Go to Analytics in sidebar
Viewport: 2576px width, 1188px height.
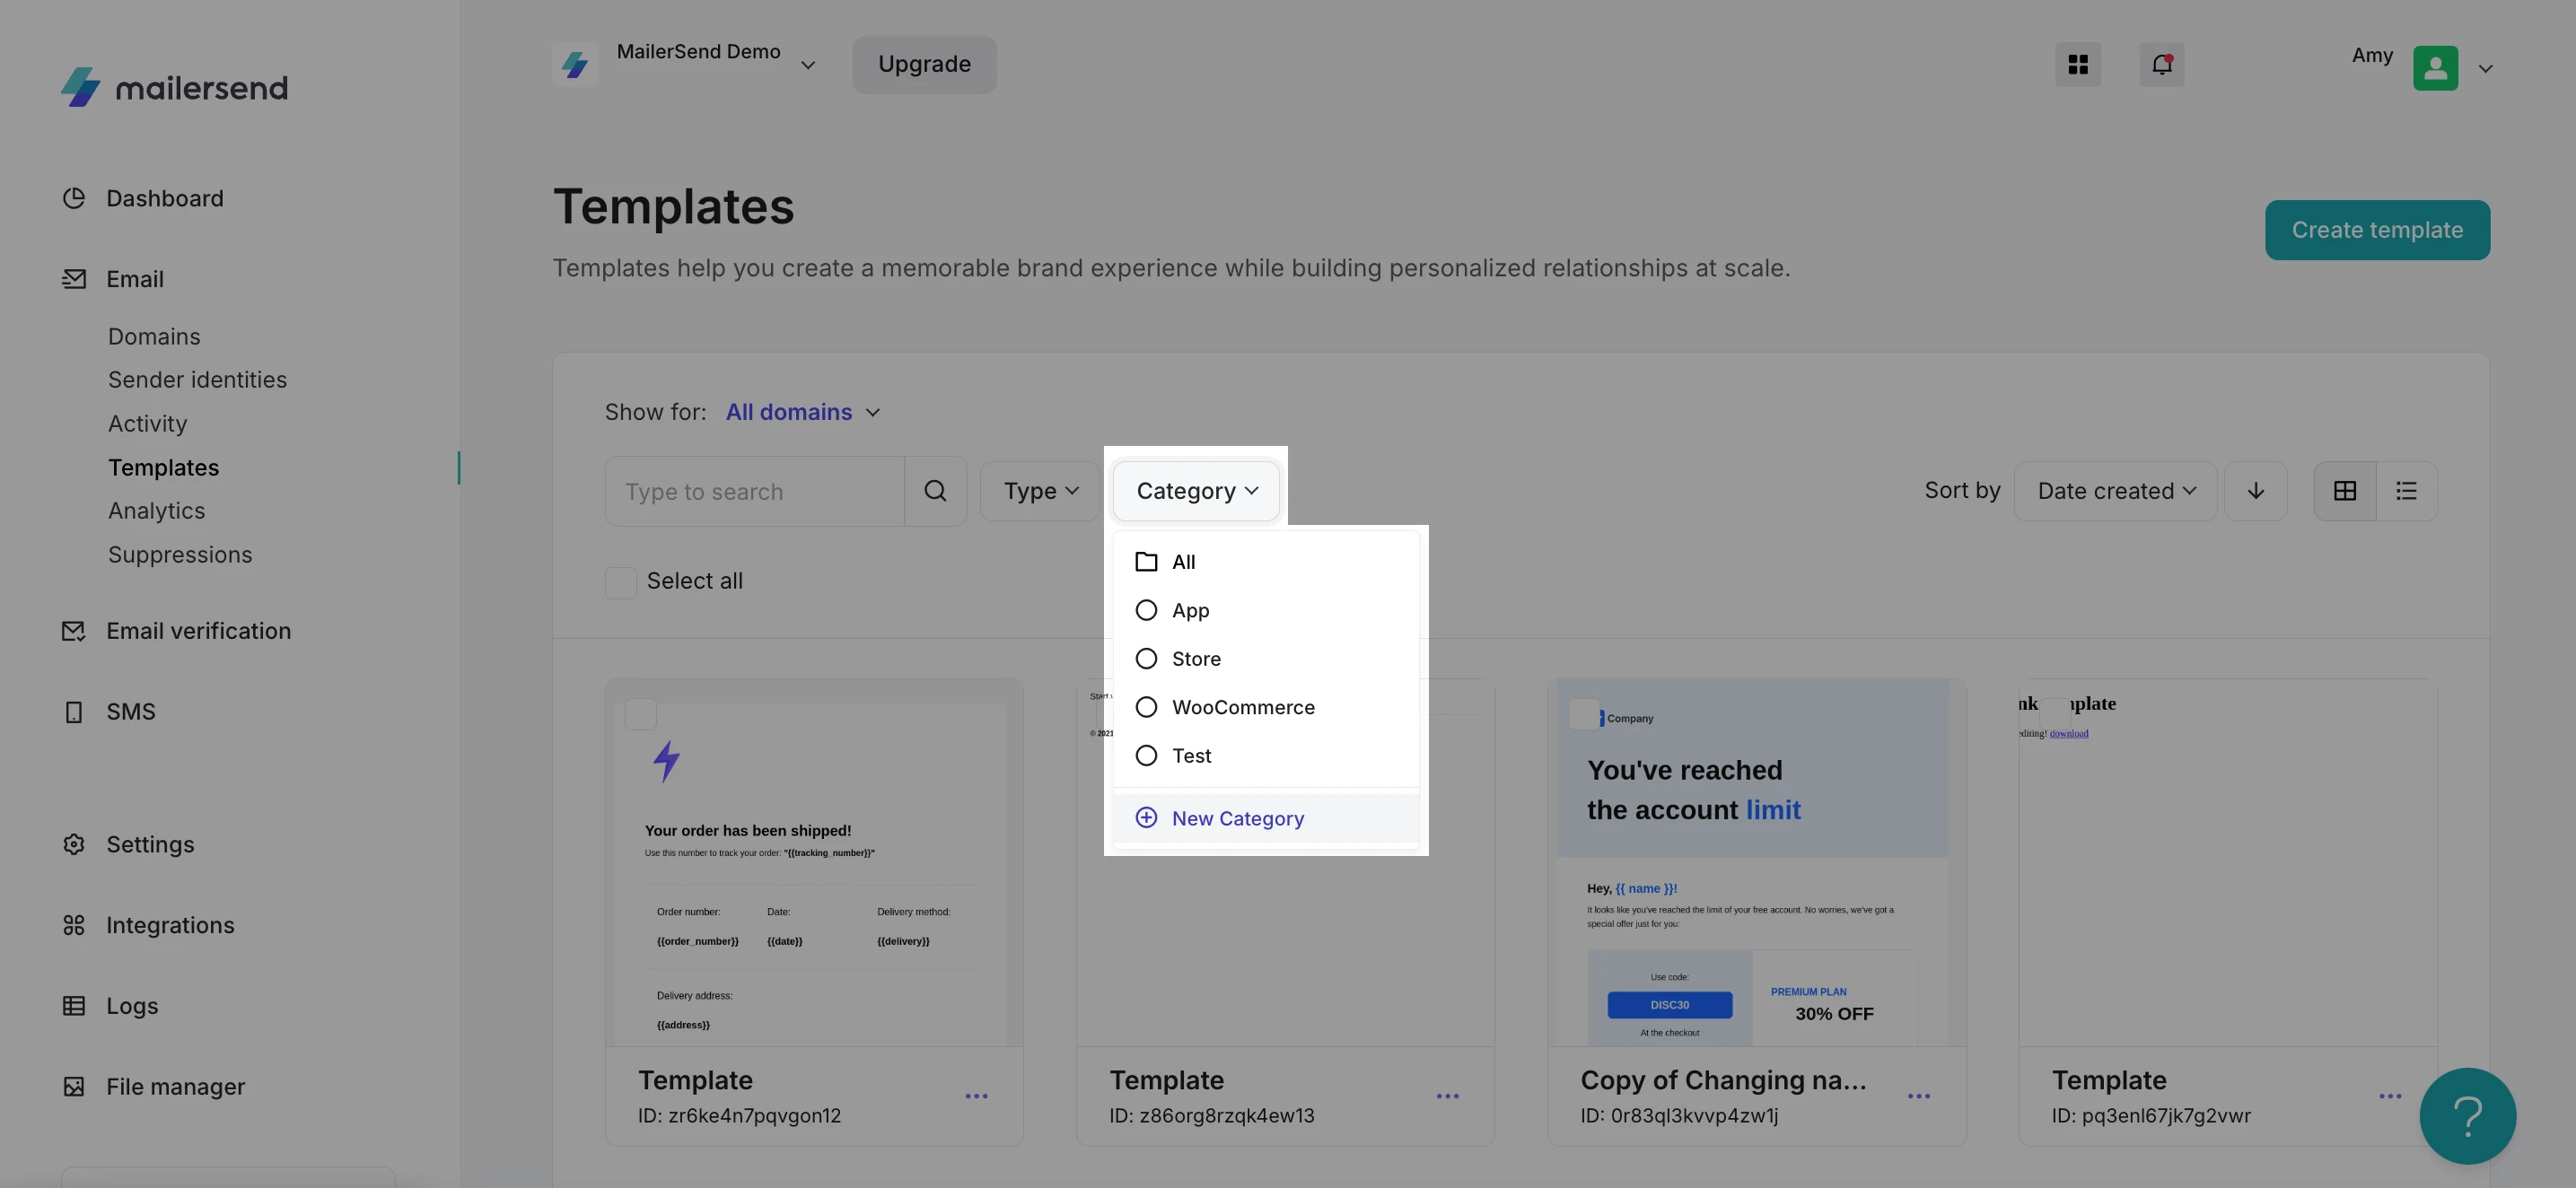click(156, 511)
